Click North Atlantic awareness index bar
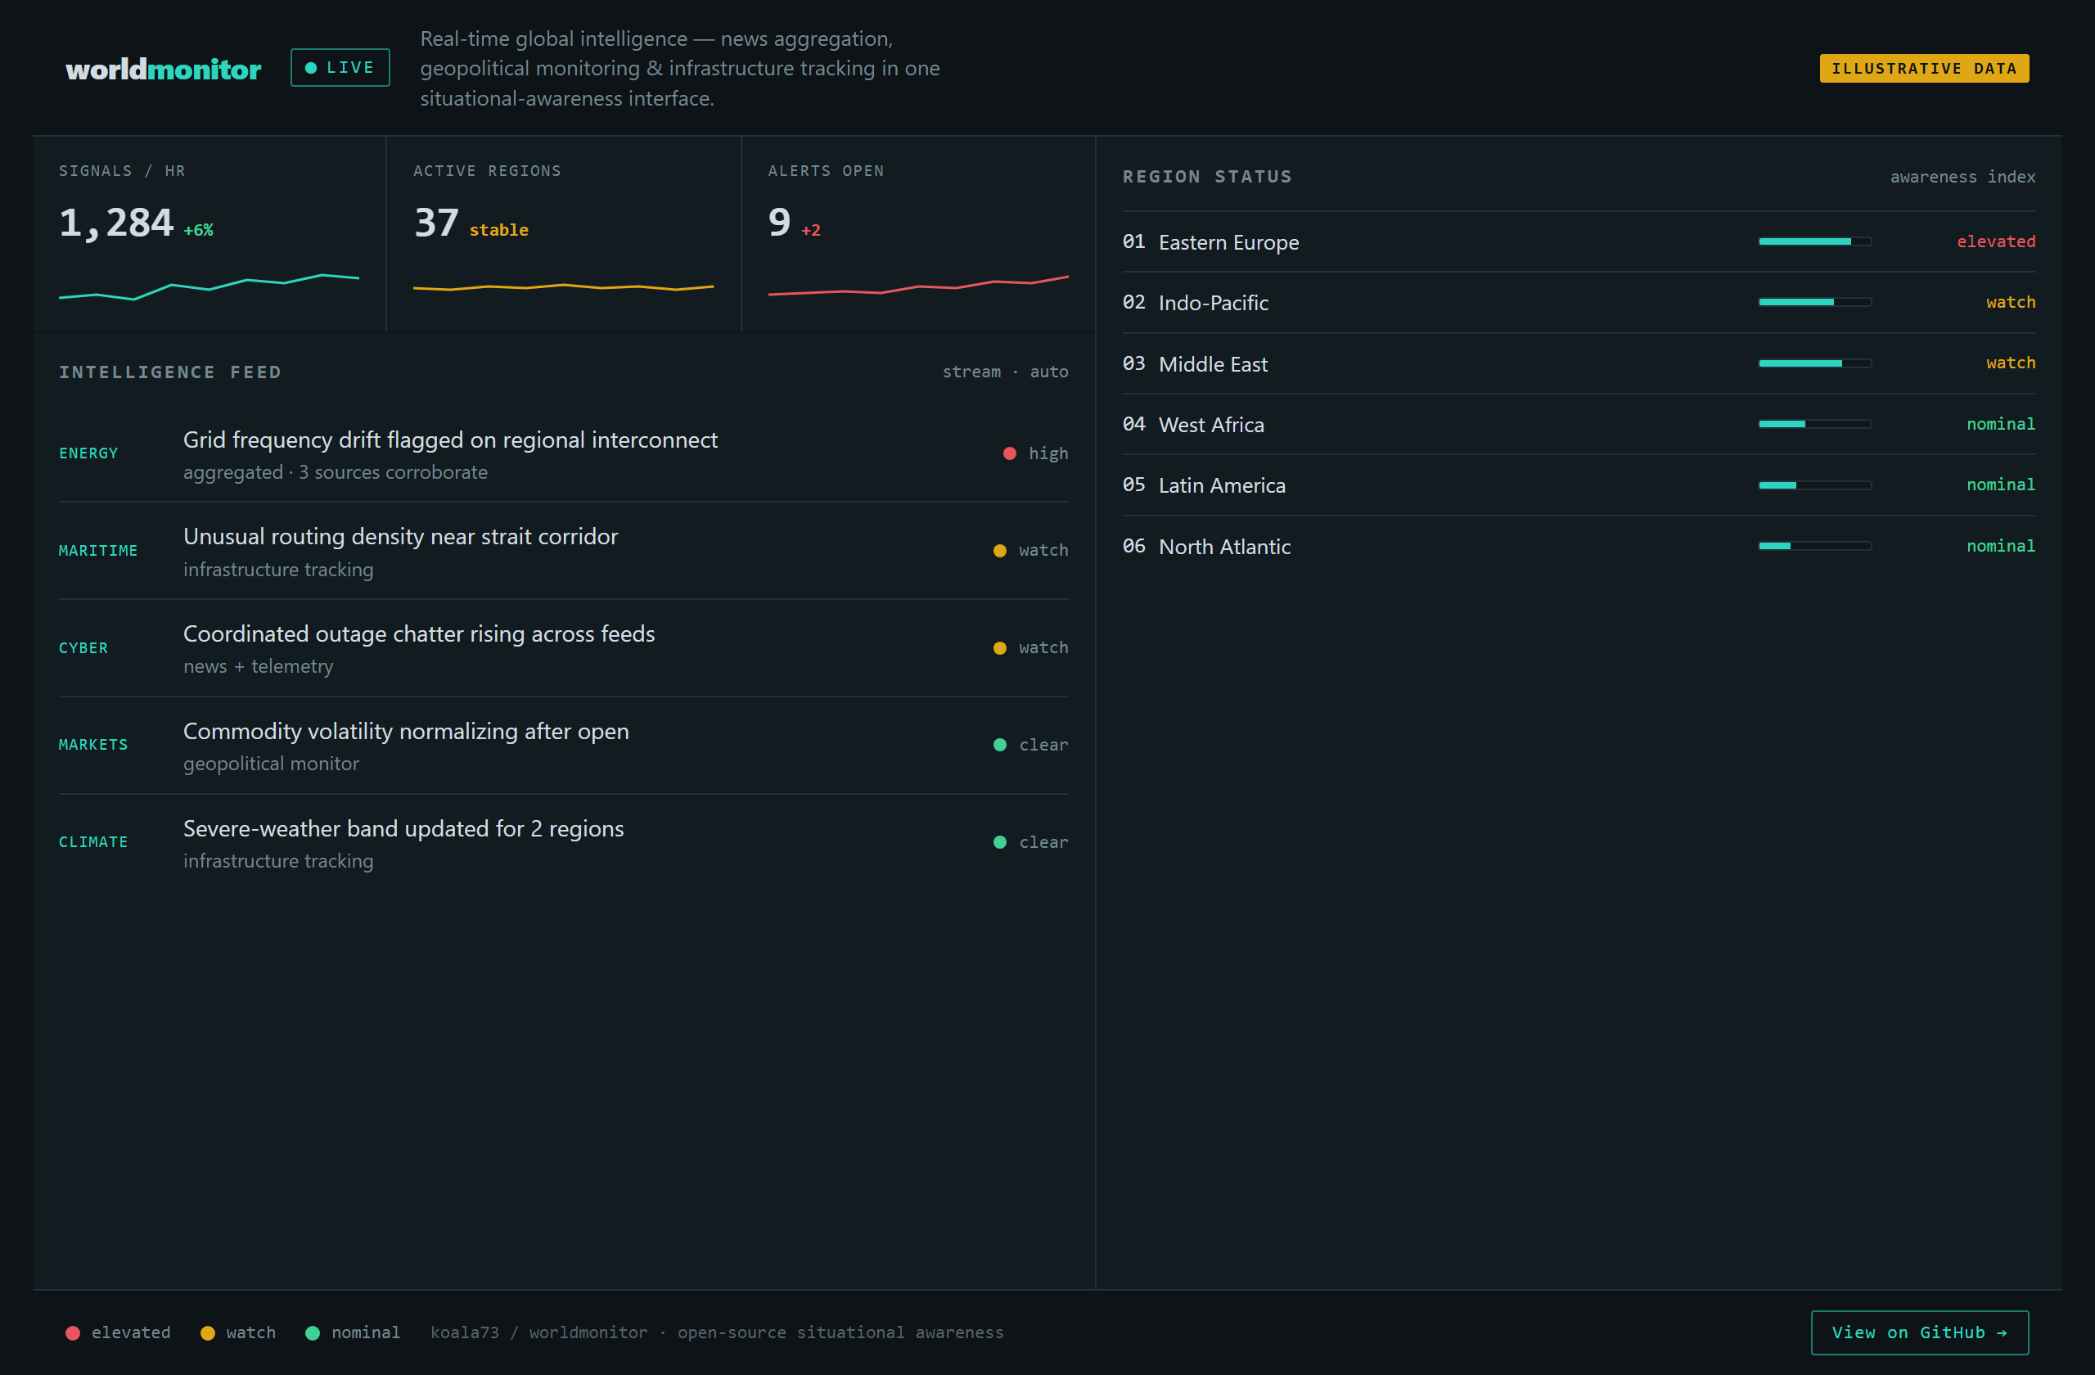This screenshot has width=2095, height=1375. [x=1815, y=546]
